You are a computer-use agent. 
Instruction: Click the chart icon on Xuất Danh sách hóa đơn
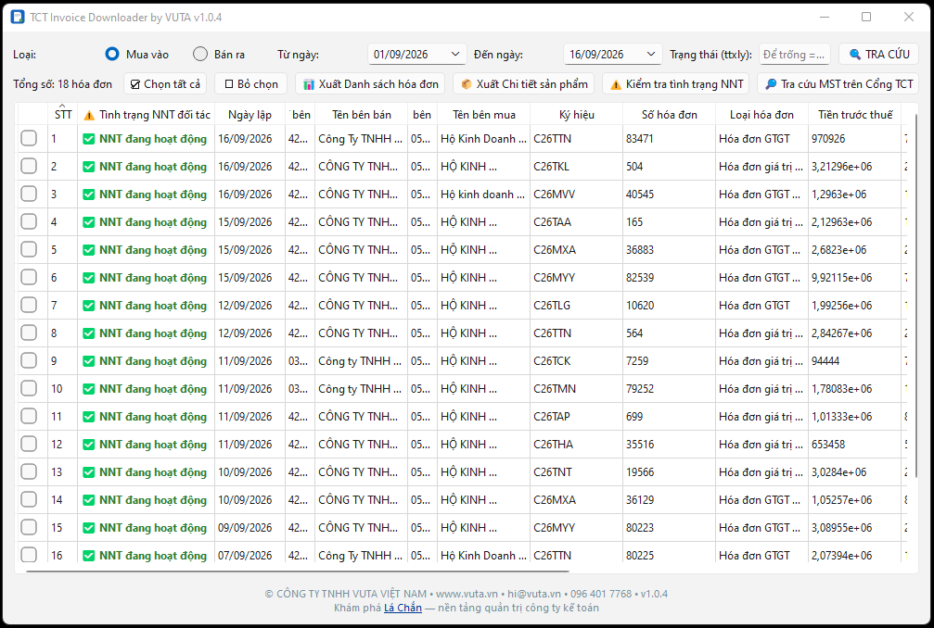point(309,84)
